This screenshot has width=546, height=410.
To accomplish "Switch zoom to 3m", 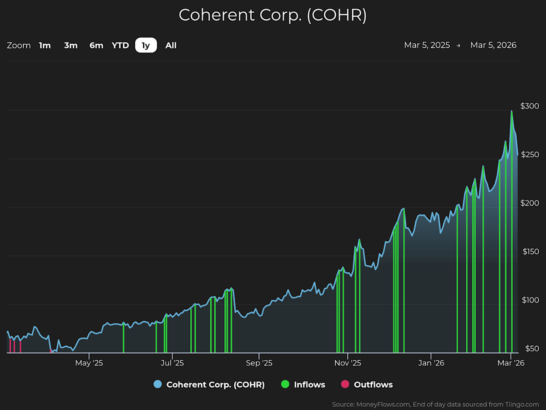I will (x=71, y=46).
